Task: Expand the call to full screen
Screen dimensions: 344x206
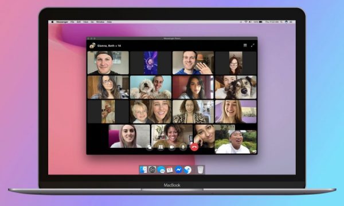Action: pyautogui.click(x=253, y=45)
